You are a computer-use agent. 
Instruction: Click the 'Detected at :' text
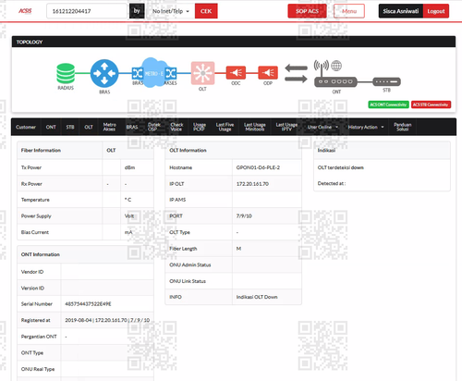(332, 183)
